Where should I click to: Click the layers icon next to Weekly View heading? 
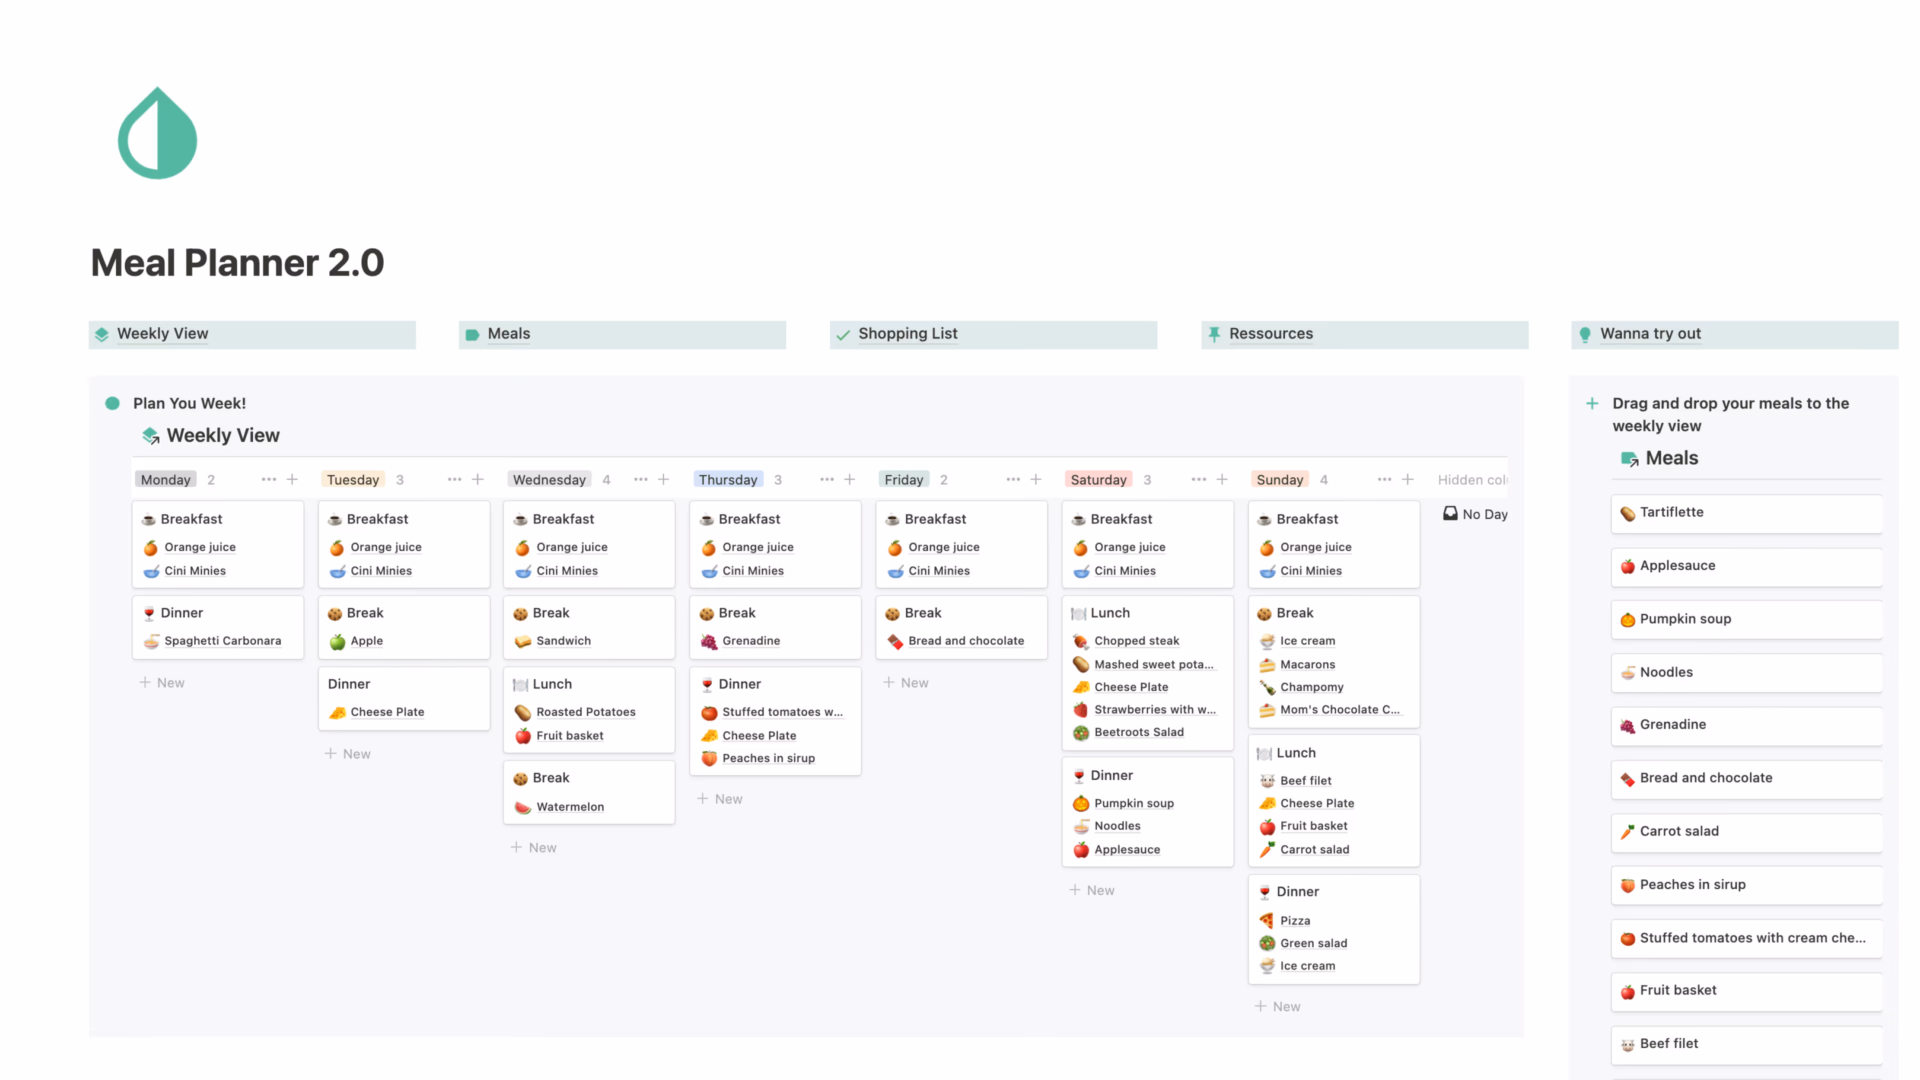[x=151, y=435]
